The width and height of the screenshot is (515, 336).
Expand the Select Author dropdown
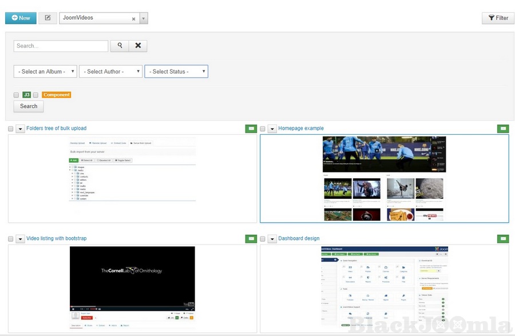[x=110, y=71]
